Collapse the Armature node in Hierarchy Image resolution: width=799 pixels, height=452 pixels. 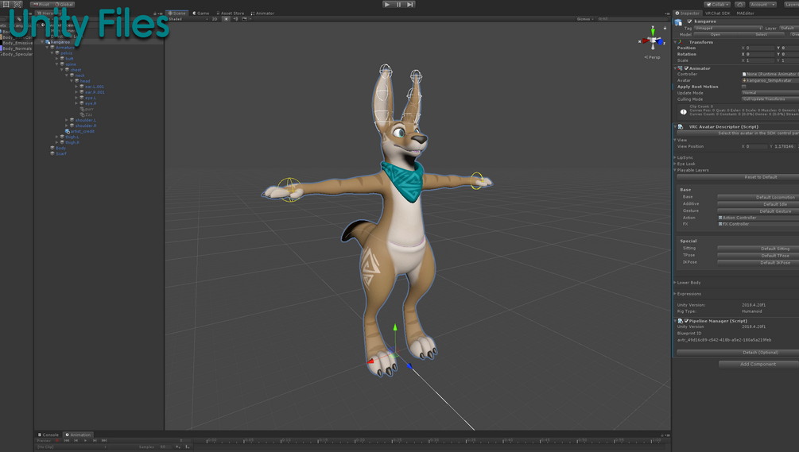coord(48,48)
